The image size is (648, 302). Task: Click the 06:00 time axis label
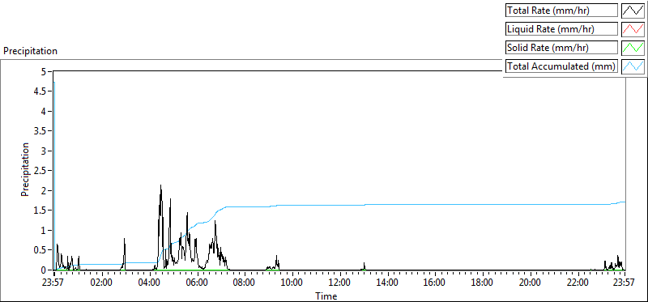(x=197, y=283)
